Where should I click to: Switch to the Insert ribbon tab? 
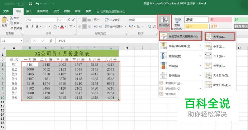coord(29,11)
